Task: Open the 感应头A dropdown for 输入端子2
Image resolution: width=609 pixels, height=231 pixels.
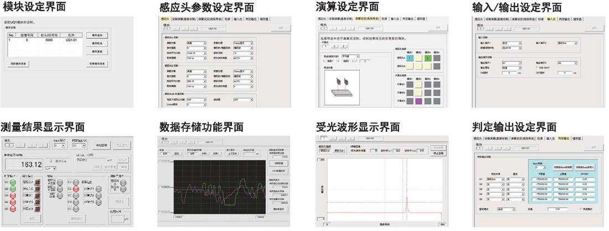Action: [x=567, y=43]
